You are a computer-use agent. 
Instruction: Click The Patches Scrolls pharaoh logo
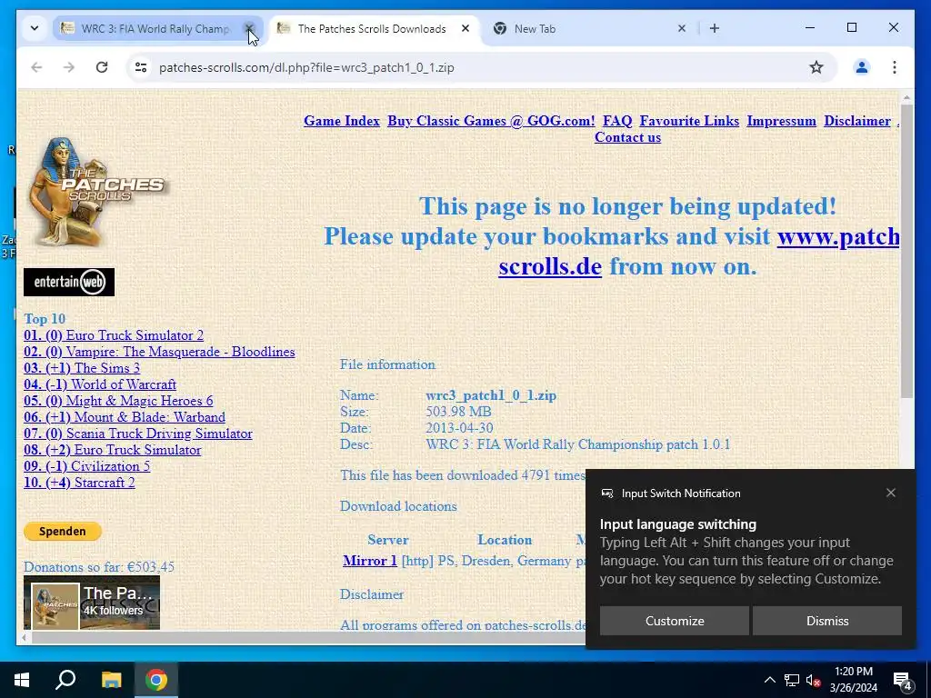click(96, 192)
